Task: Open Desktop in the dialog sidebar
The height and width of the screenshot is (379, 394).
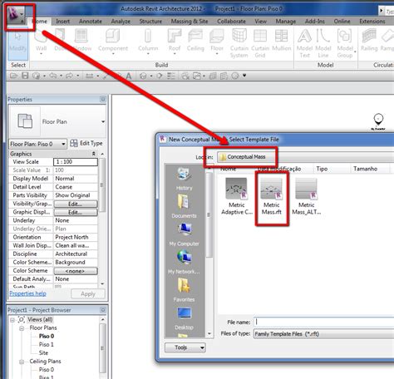Action: pos(184,318)
